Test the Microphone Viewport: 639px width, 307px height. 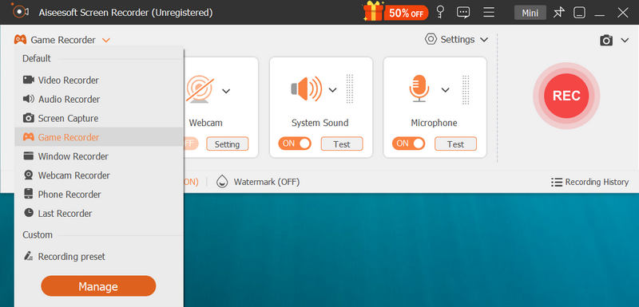coord(455,144)
